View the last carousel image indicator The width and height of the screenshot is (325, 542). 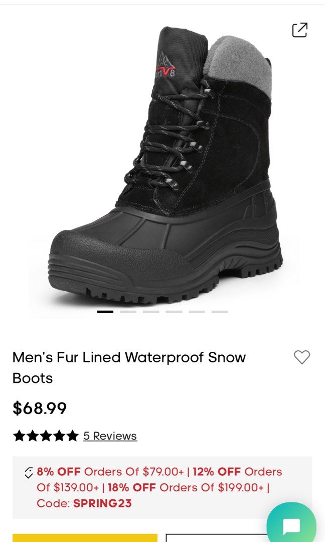[x=220, y=312]
